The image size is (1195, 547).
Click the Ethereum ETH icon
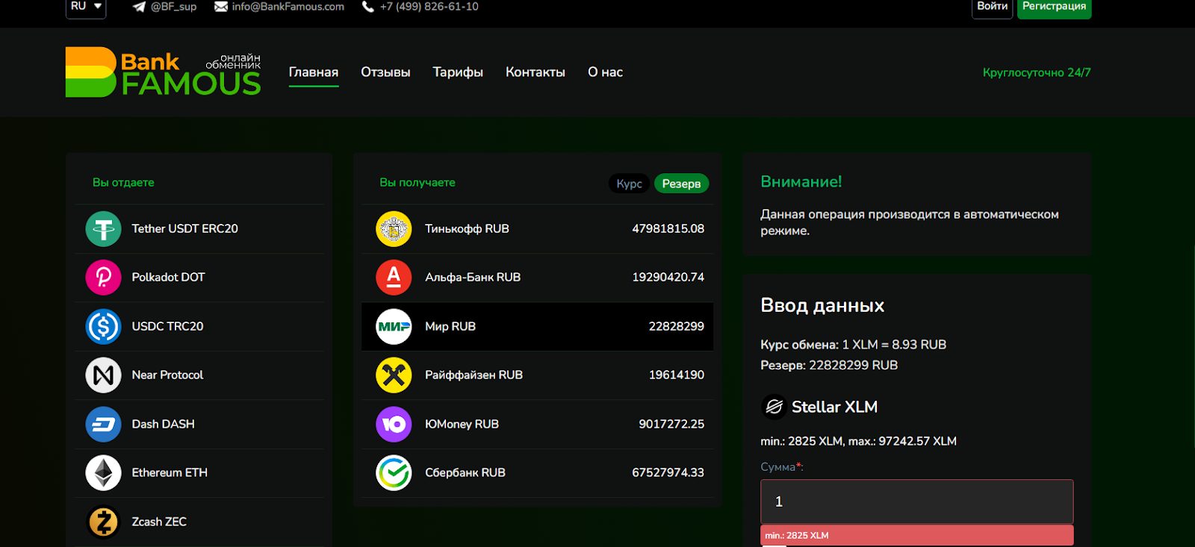point(103,473)
